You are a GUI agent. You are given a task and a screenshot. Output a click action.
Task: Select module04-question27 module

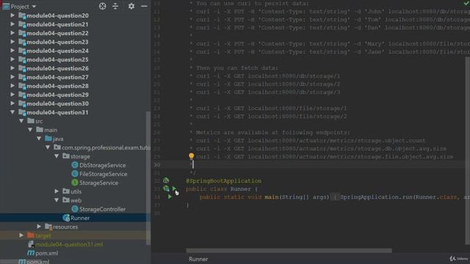[57, 77]
